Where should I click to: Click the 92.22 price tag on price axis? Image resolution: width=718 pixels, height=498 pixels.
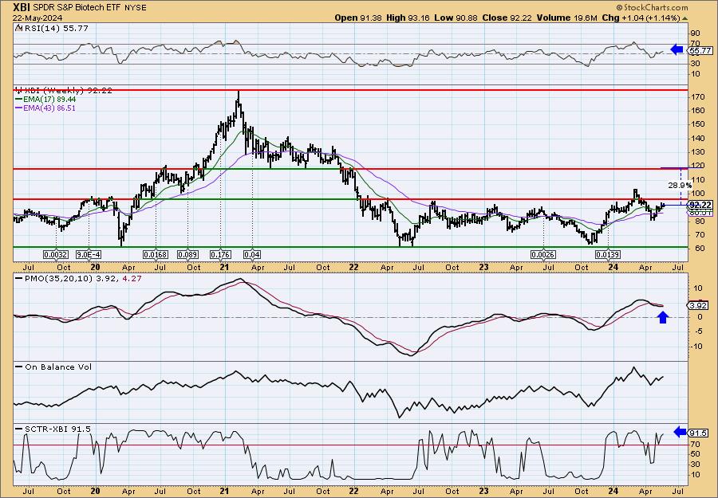(x=700, y=205)
